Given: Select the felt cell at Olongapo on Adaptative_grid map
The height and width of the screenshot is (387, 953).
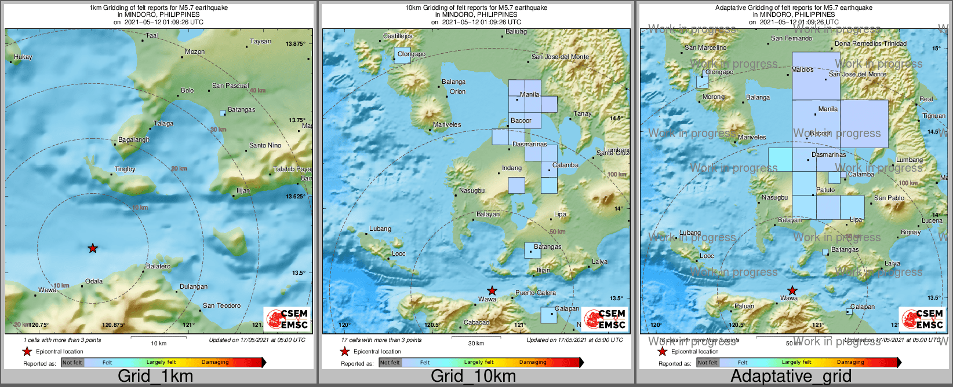Looking at the screenshot, I should click(702, 82).
